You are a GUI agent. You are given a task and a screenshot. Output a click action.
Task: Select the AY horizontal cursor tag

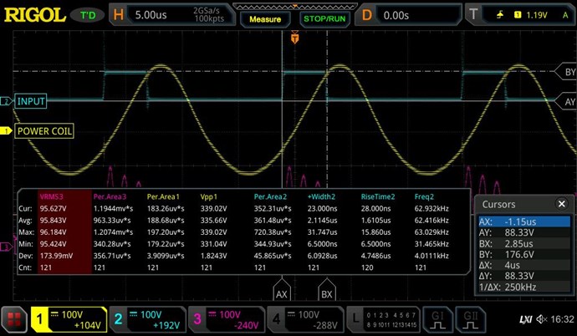tap(567, 102)
